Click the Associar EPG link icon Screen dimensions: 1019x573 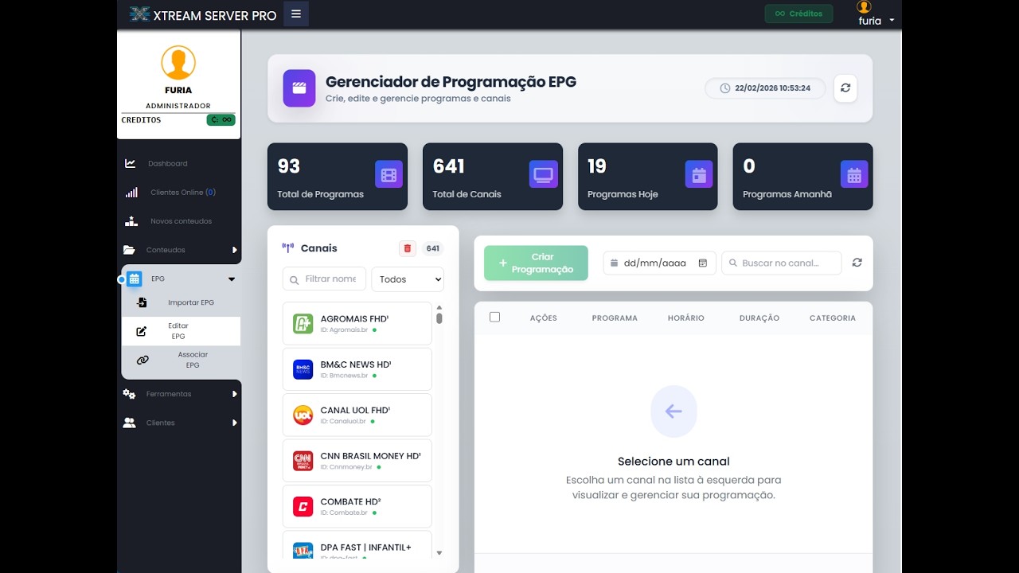[x=143, y=360]
